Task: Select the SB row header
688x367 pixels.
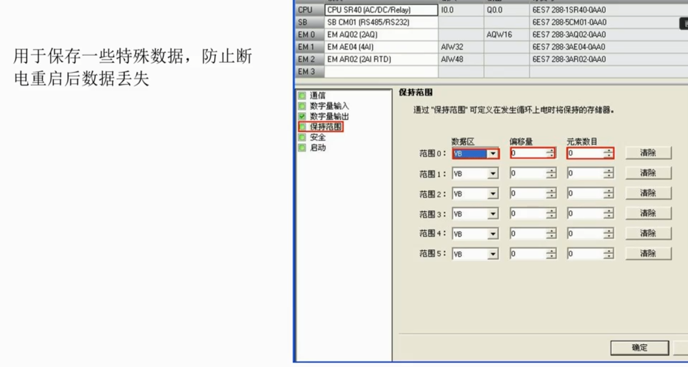Action: 310,23
